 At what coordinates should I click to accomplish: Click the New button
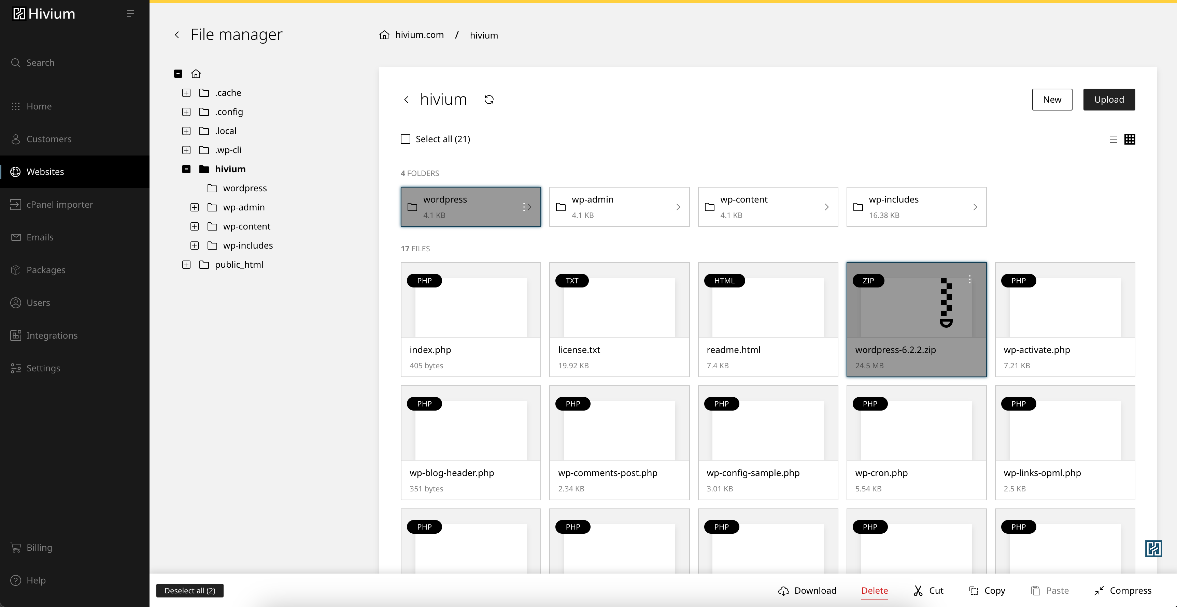pos(1052,100)
